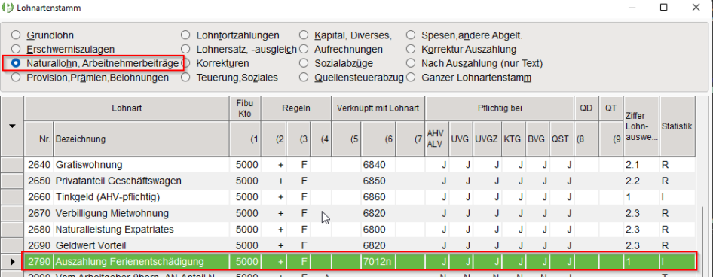Open the grid dropdown arrow in header corner

point(12,126)
